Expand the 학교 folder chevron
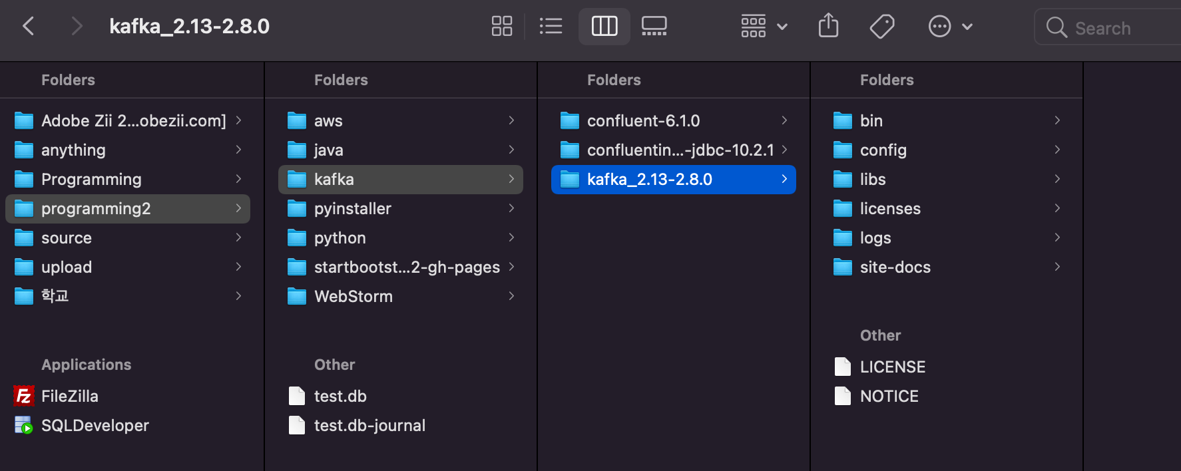1181x471 pixels. click(238, 296)
